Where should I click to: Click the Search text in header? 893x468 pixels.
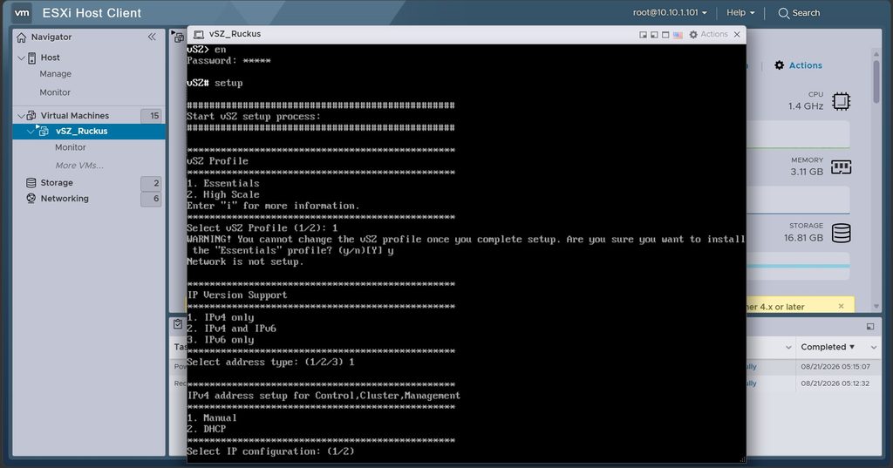806,13
